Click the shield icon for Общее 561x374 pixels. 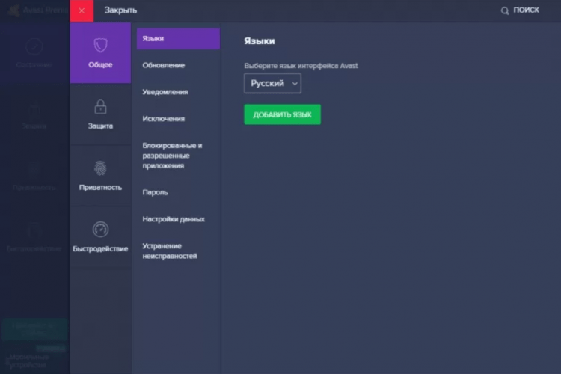coord(100,44)
